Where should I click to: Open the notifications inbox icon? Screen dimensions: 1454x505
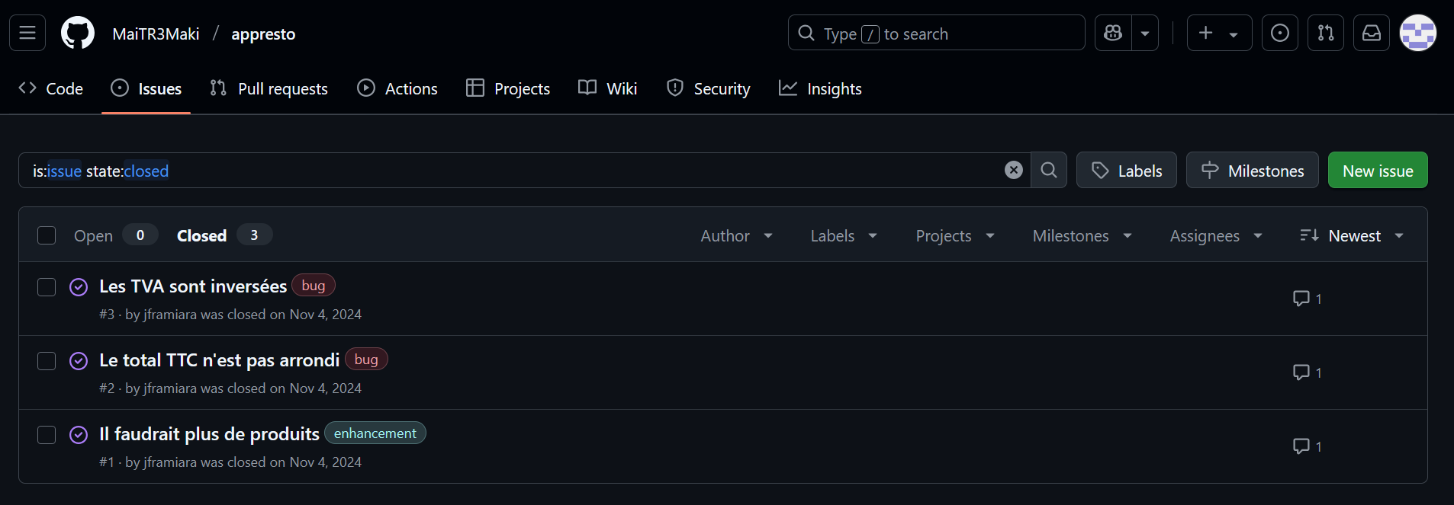(1371, 33)
